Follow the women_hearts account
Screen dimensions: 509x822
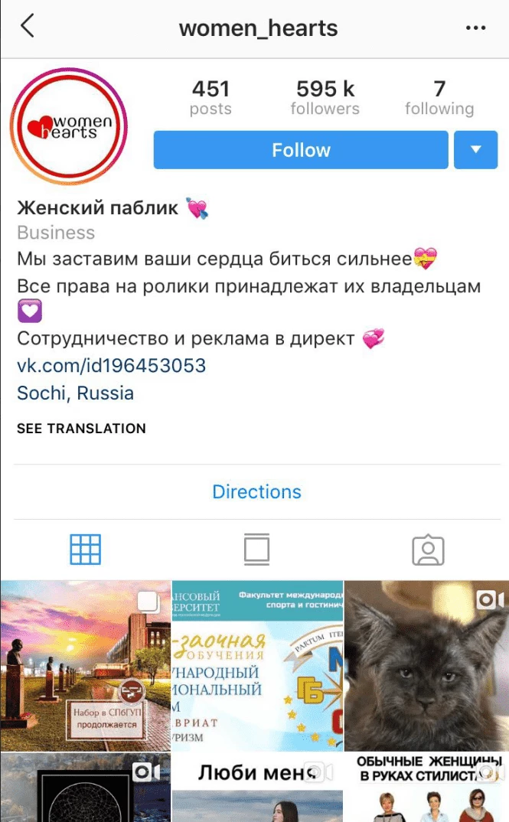click(x=301, y=150)
